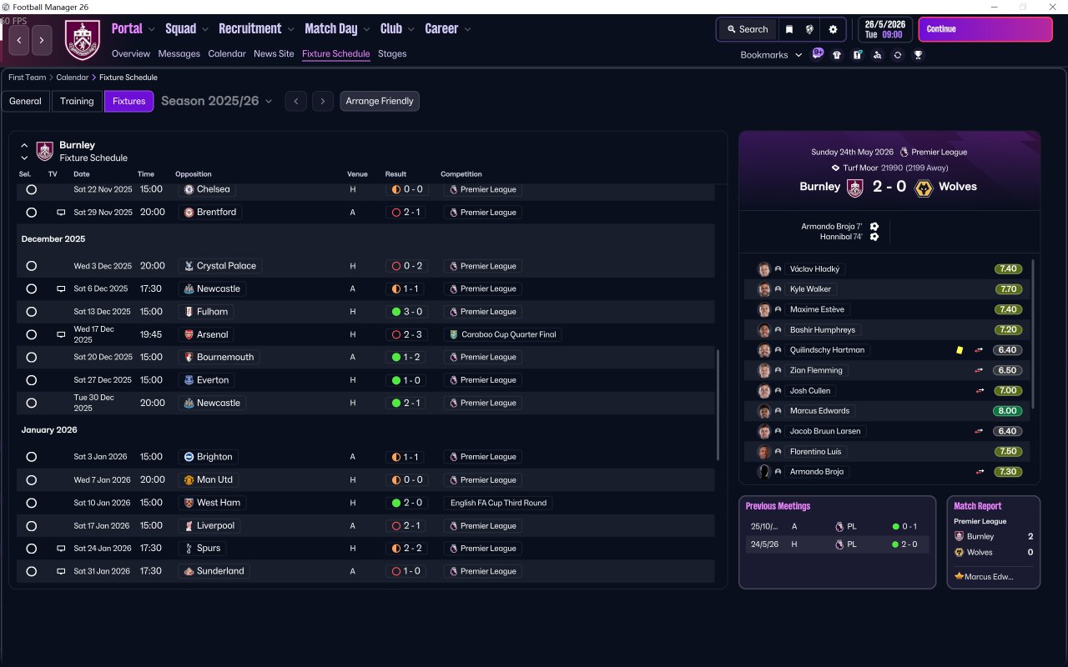Expand the Recruitment menu dropdown
Image resolution: width=1068 pixels, height=667 pixels.
pyautogui.click(x=291, y=29)
